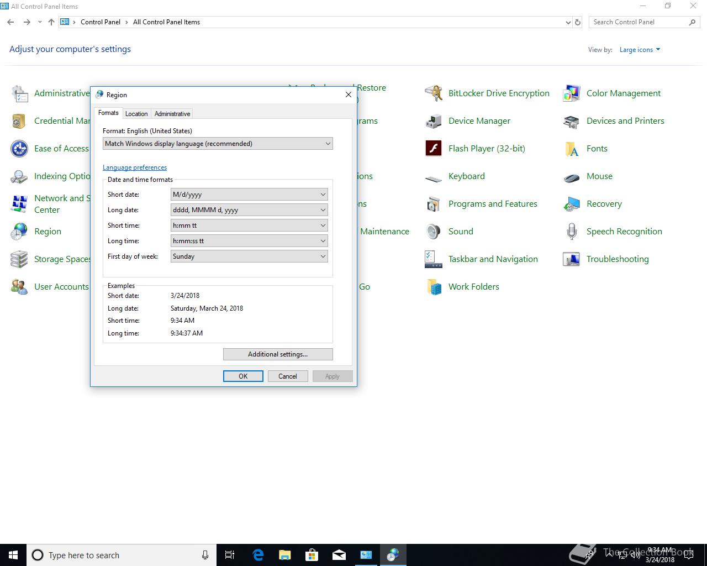Close the Region dialog with X
Viewport: 707px width, 566px height.
(349, 95)
